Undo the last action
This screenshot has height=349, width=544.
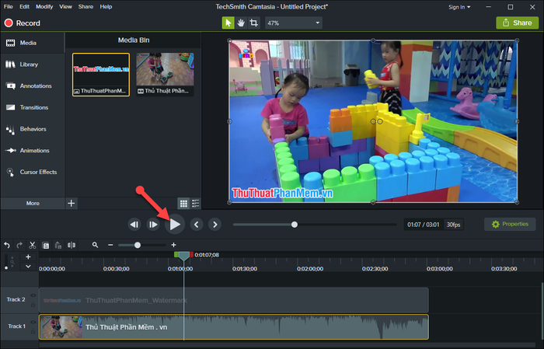(6, 246)
